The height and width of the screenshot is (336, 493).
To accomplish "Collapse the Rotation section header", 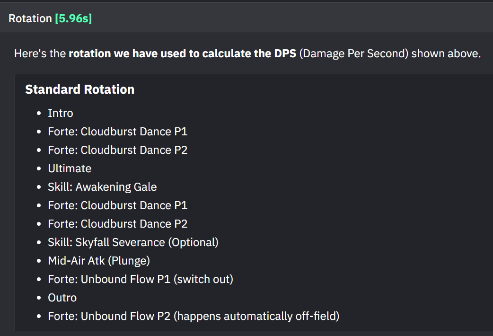I will (x=246, y=18).
